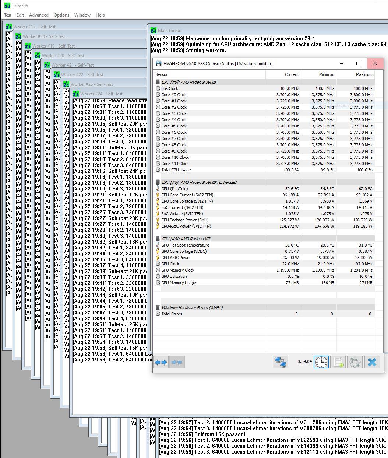Click the Worker #19 window icon

[x=28, y=46]
